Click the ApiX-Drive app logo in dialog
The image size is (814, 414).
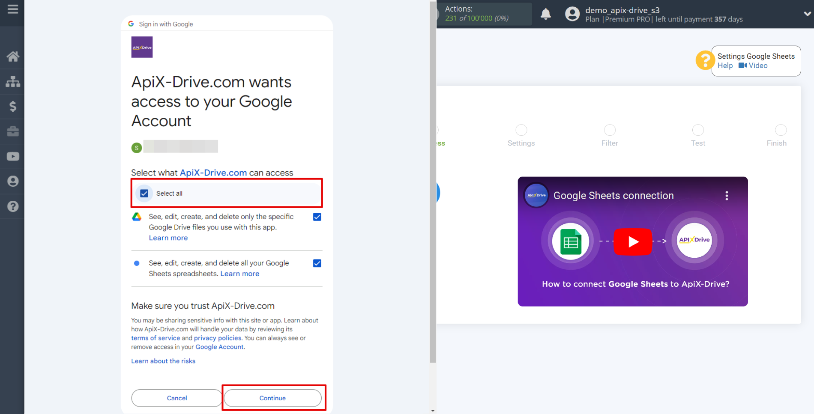[x=142, y=47]
